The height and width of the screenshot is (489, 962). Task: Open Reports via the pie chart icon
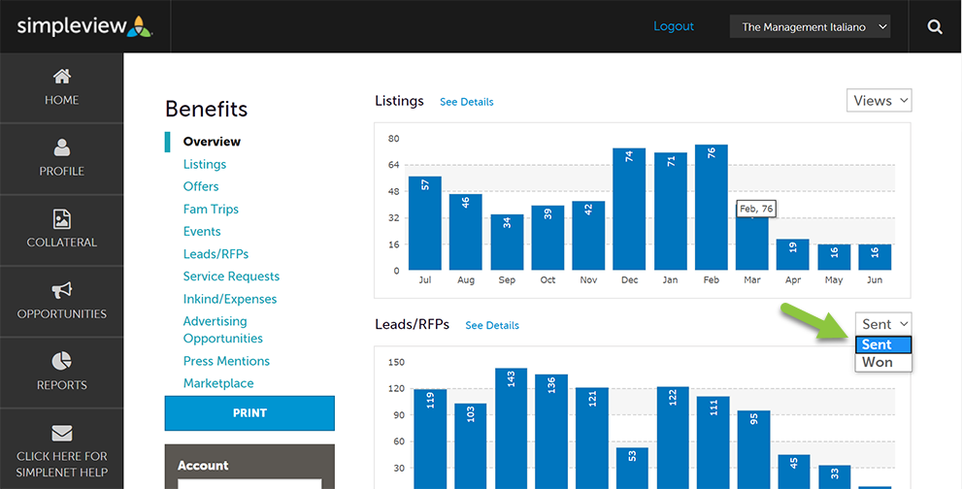click(61, 361)
